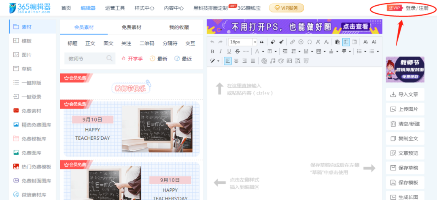The height and width of the screenshot is (200, 437).
Task: Click the 导入文章 button
Action: (x=405, y=95)
